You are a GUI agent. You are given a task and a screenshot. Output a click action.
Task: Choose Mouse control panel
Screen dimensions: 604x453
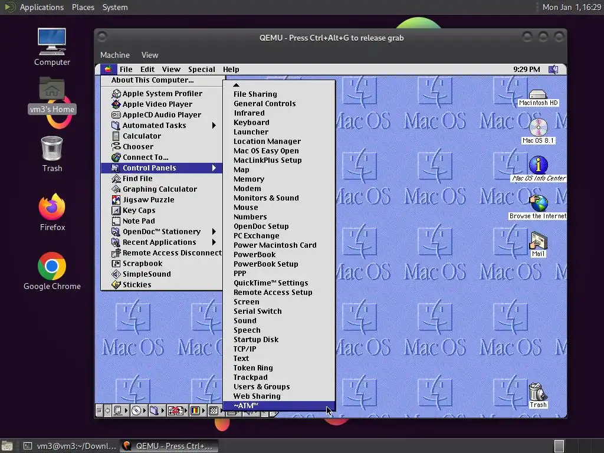279,207
